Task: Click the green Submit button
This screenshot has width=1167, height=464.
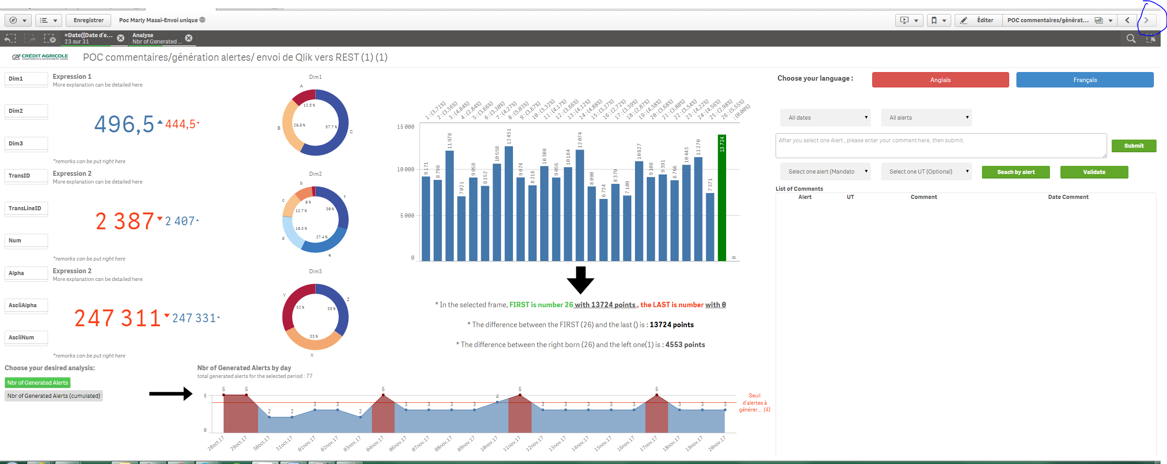Action: [x=1134, y=146]
